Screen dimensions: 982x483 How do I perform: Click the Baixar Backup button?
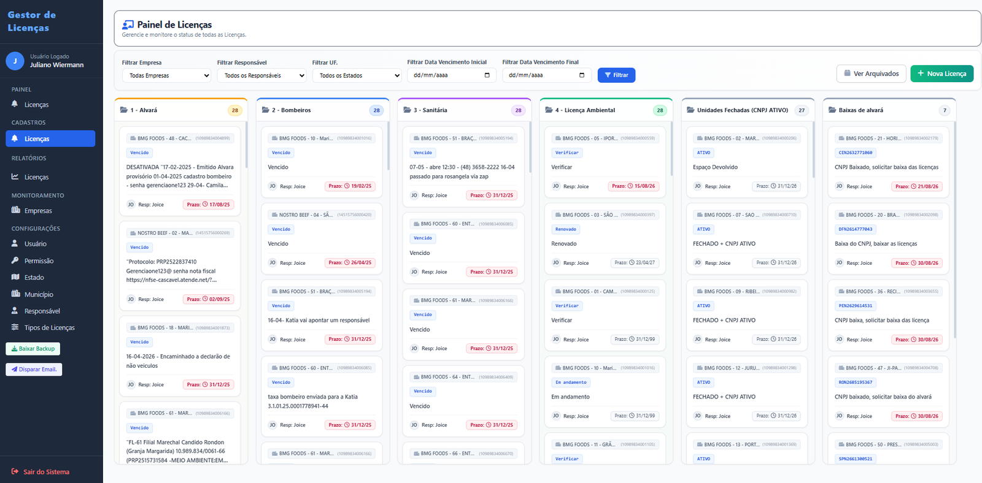pos(33,349)
